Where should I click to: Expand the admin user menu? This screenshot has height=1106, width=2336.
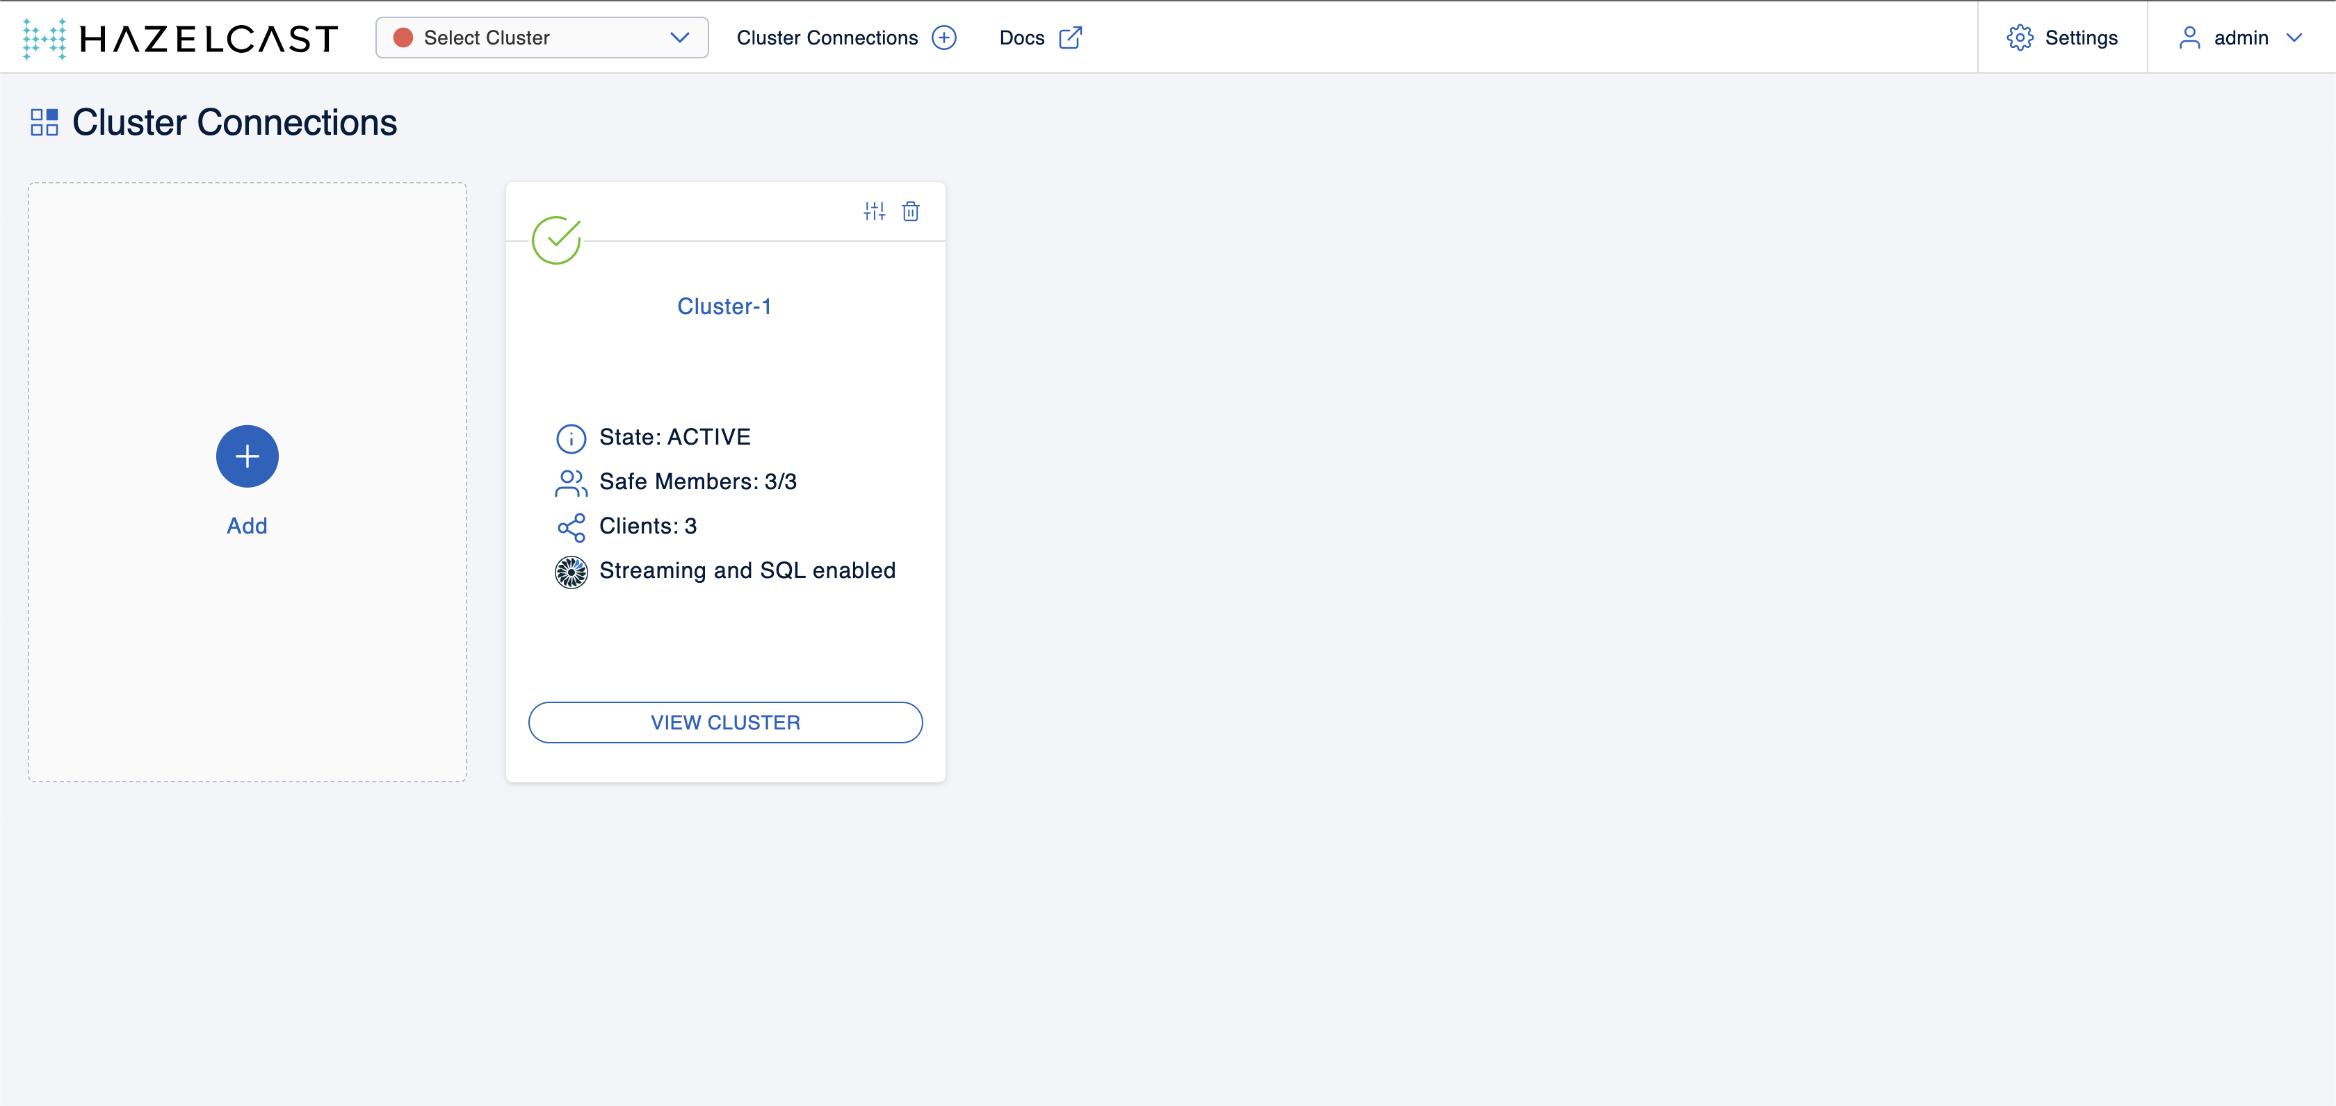[2241, 37]
